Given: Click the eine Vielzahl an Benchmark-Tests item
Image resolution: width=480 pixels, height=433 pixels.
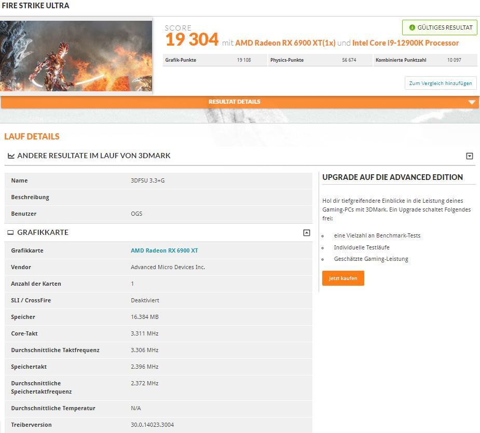Looking at the screenshot, I should (377, 235).
